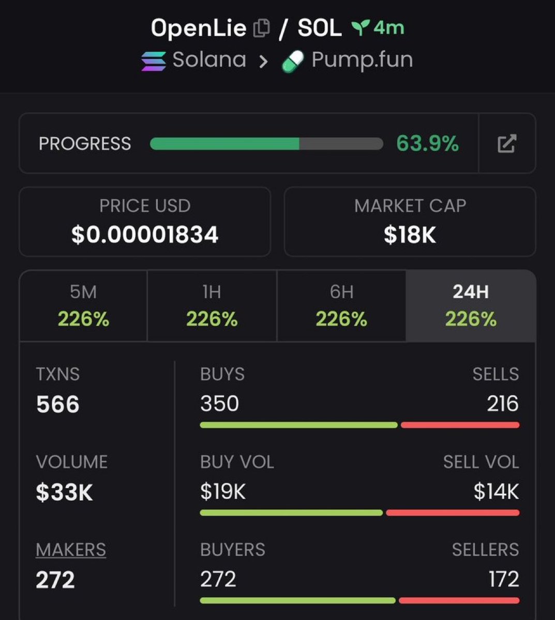Click the Pump.fun text link
555x620 pixels.
(362, 60)
